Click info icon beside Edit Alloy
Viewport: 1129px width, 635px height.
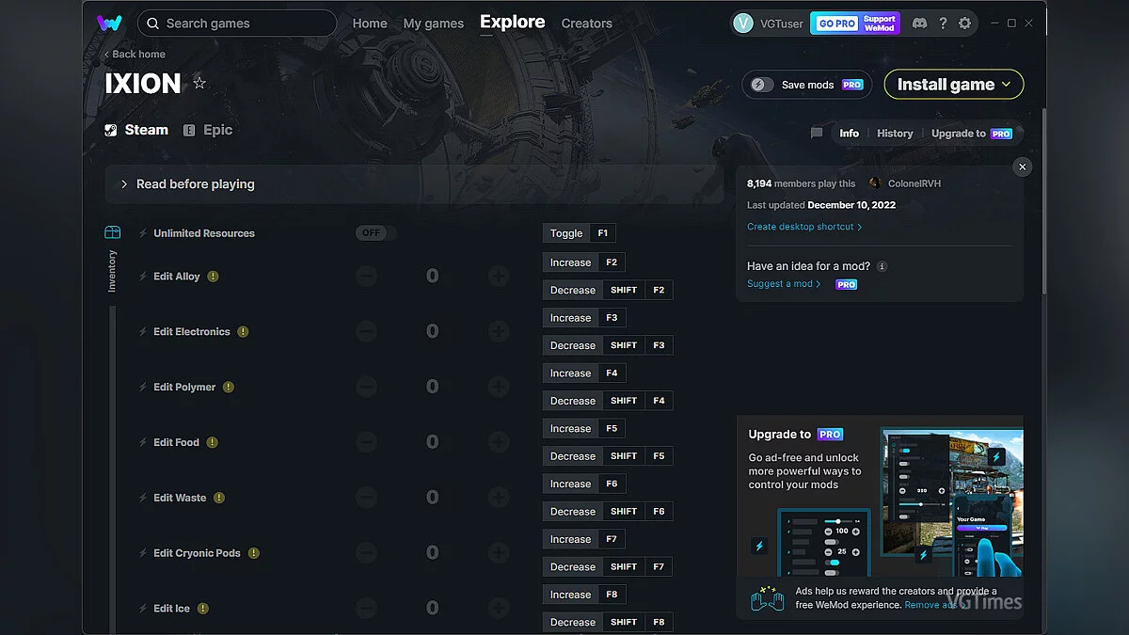(x=214, y=277)
